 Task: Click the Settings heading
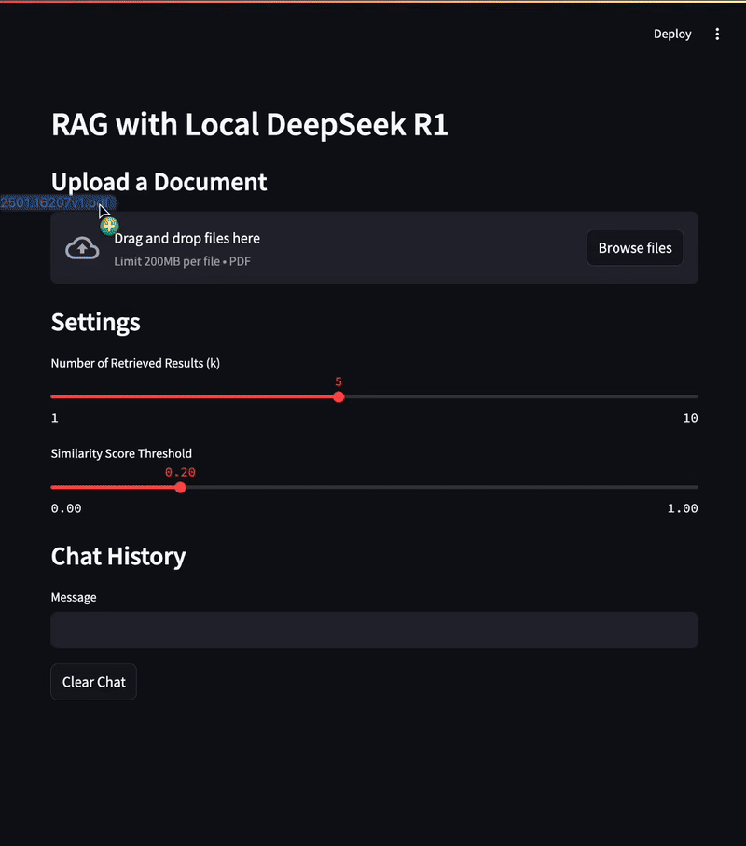pyautogui.click(x=95, y=322)
